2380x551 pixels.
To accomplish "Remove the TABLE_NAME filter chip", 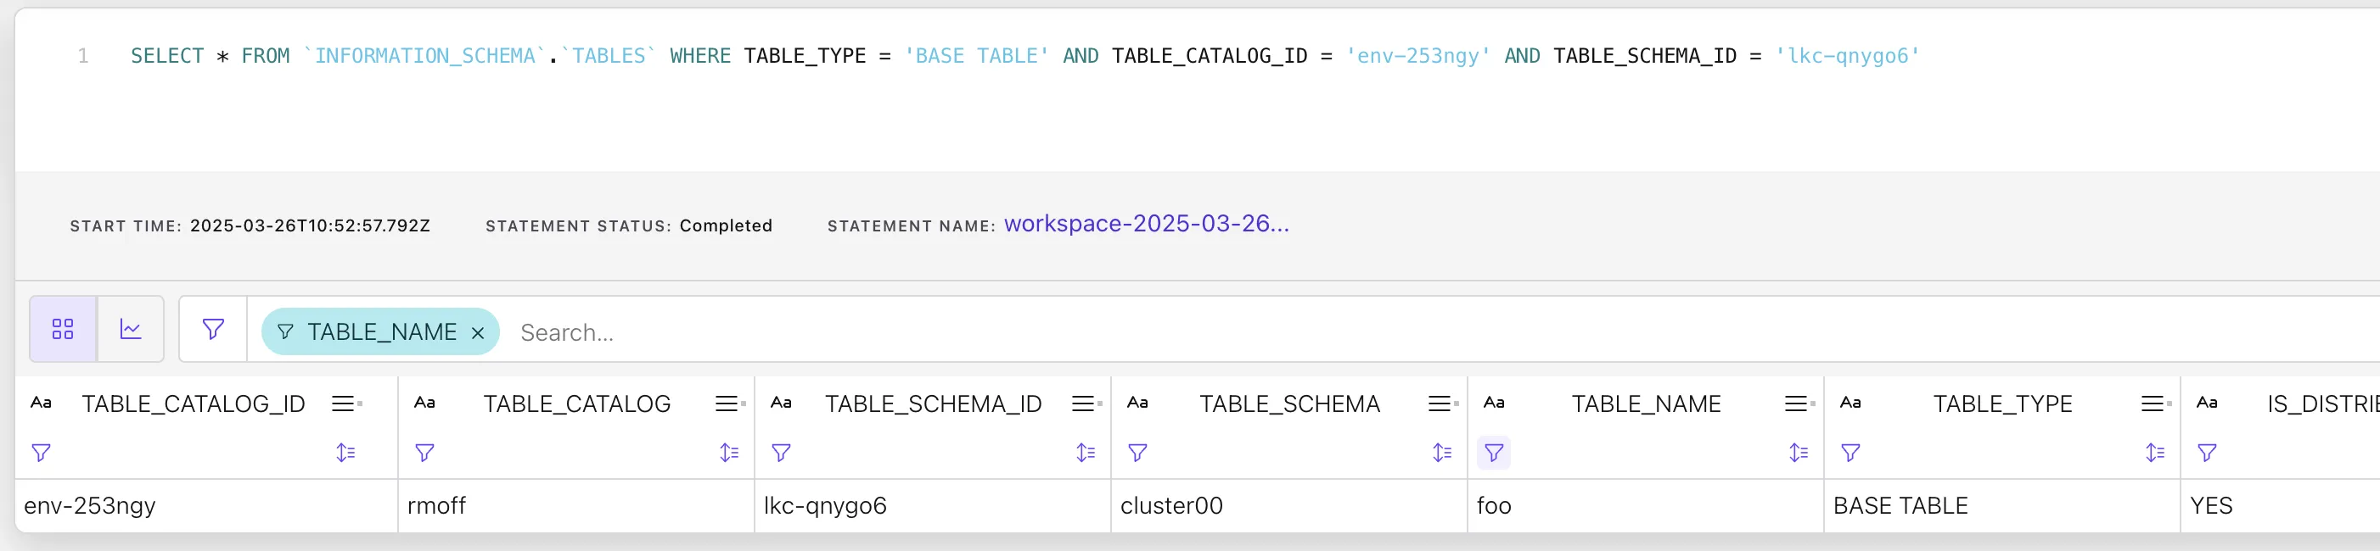I will point(478,333).
